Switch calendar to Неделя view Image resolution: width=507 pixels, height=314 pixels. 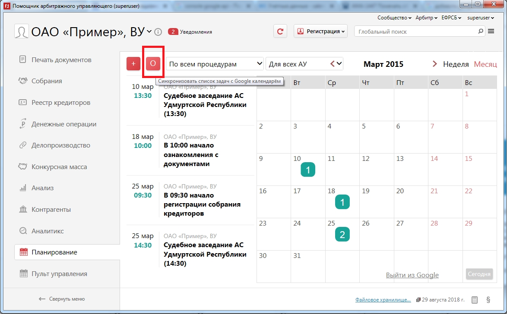(456, 64)
